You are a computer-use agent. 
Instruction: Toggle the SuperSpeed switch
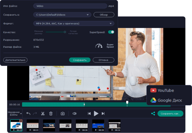click(111, 32)
